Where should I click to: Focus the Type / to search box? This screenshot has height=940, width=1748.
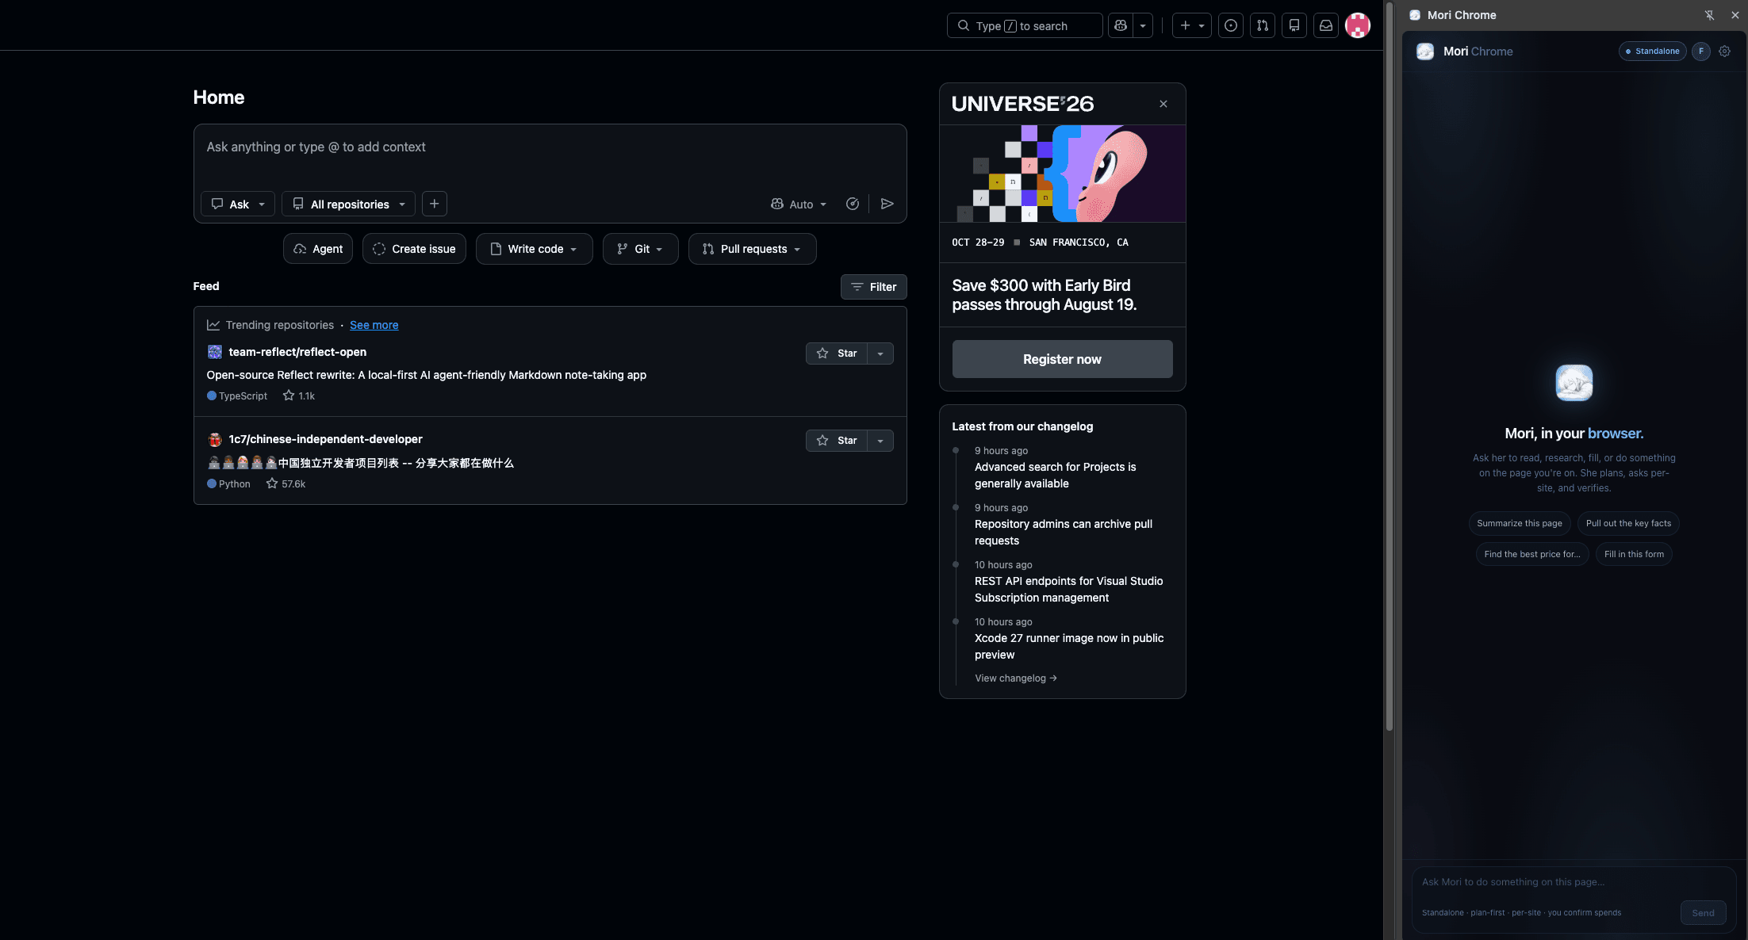pyautogui.click(x=1025, y=25)
